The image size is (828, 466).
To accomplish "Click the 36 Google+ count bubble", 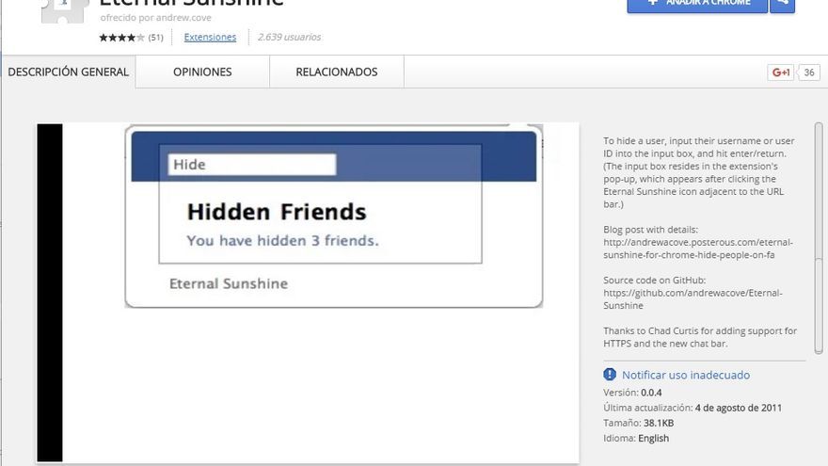I will pyautogui.click(x=808, y=72).
